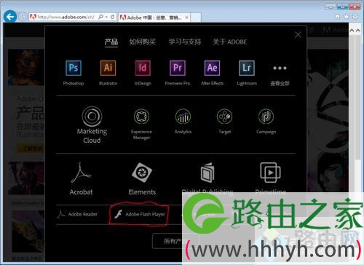
Task: Open the Photoshop product icon
Action: [x=74, y=68]
